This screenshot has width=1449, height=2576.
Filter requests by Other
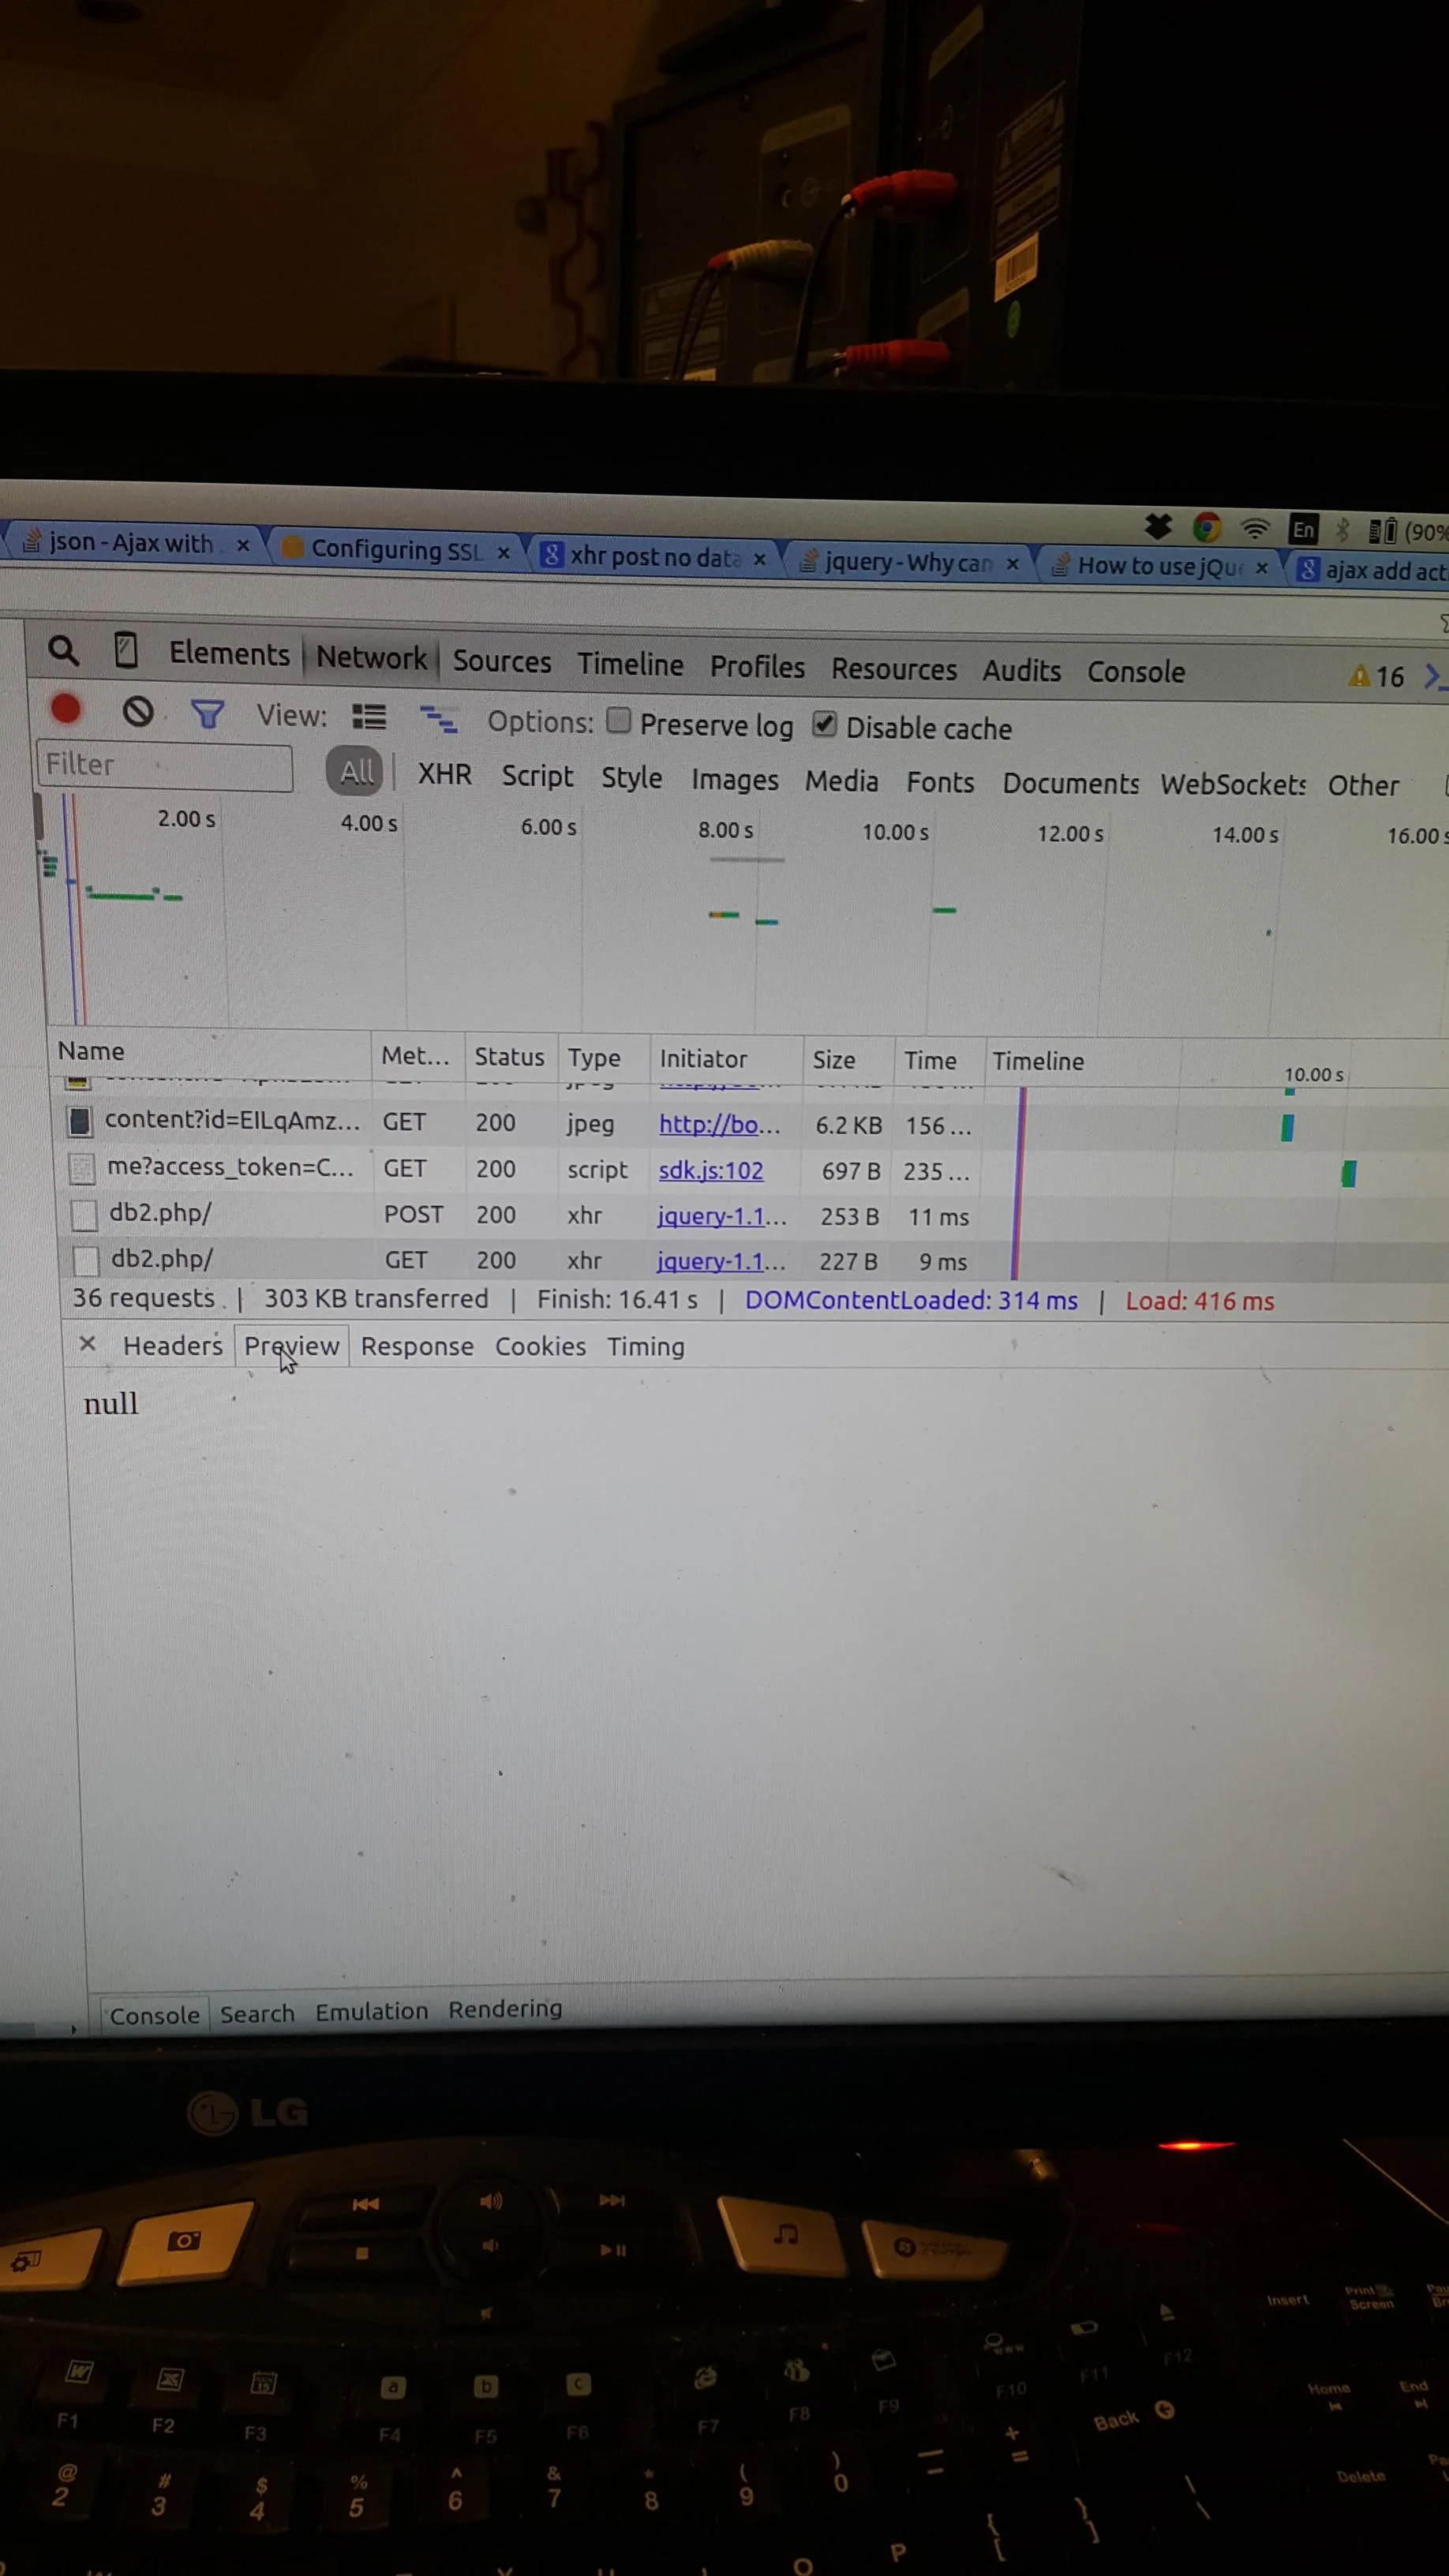[x=1364, y=786]
